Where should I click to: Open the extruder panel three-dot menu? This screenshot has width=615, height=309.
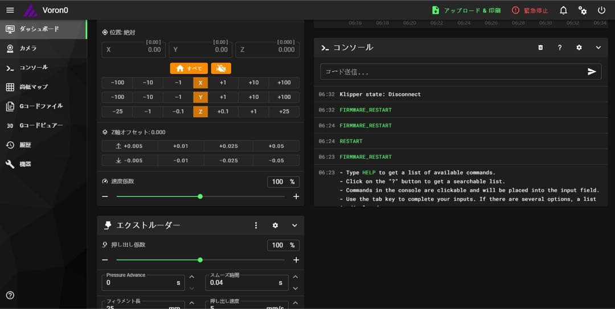pyautogui.click(x=256, y=225)
